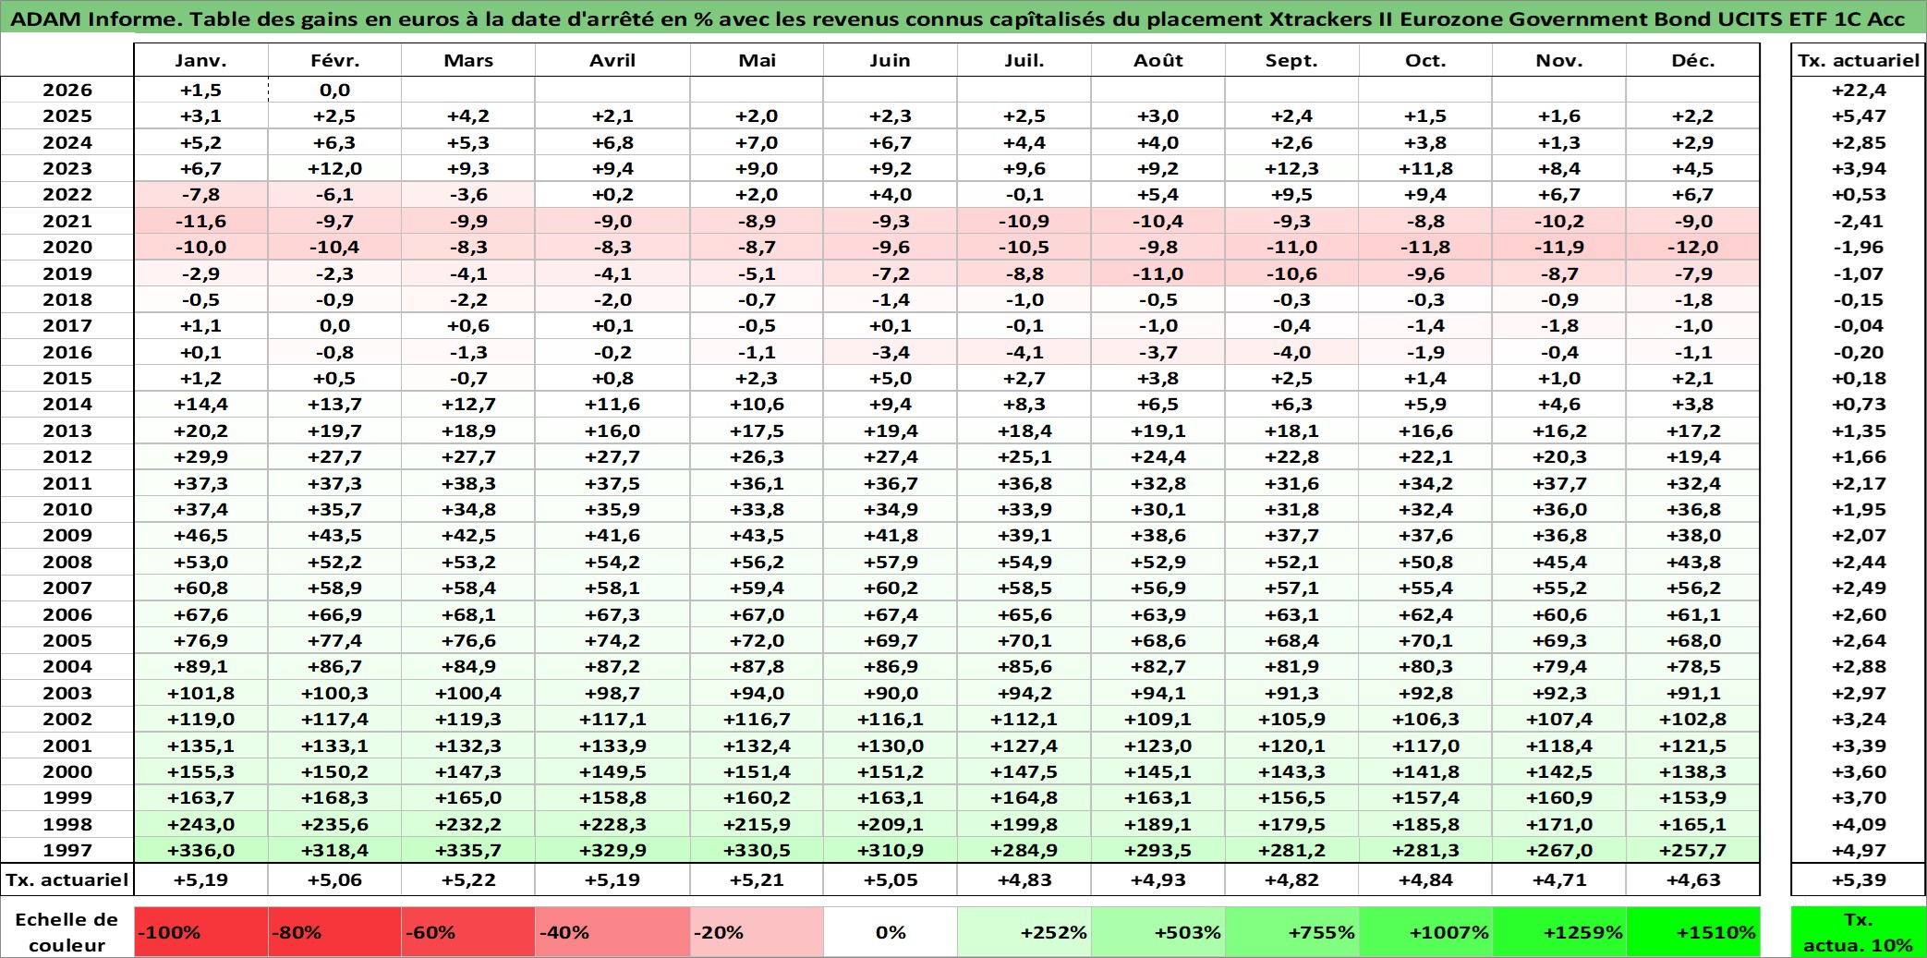Select the +1510% green color scale swatch

click(1693, 931)
